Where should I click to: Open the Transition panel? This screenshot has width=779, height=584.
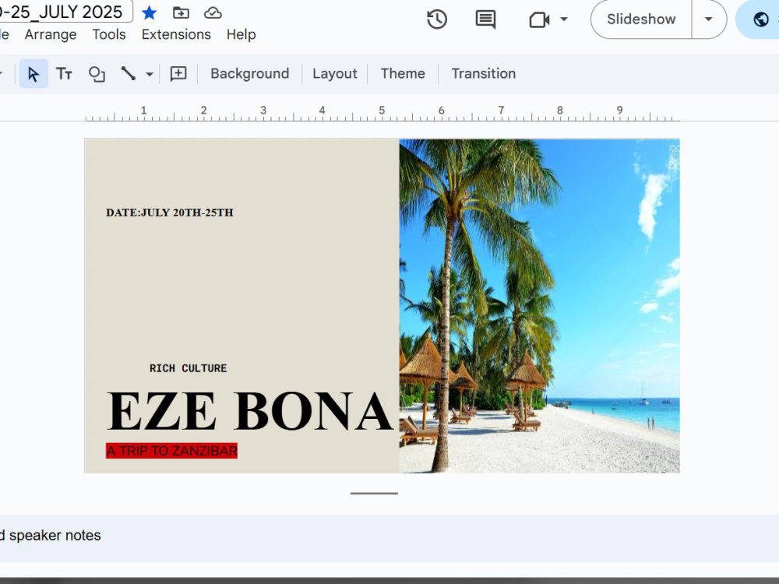coord(484,73)
